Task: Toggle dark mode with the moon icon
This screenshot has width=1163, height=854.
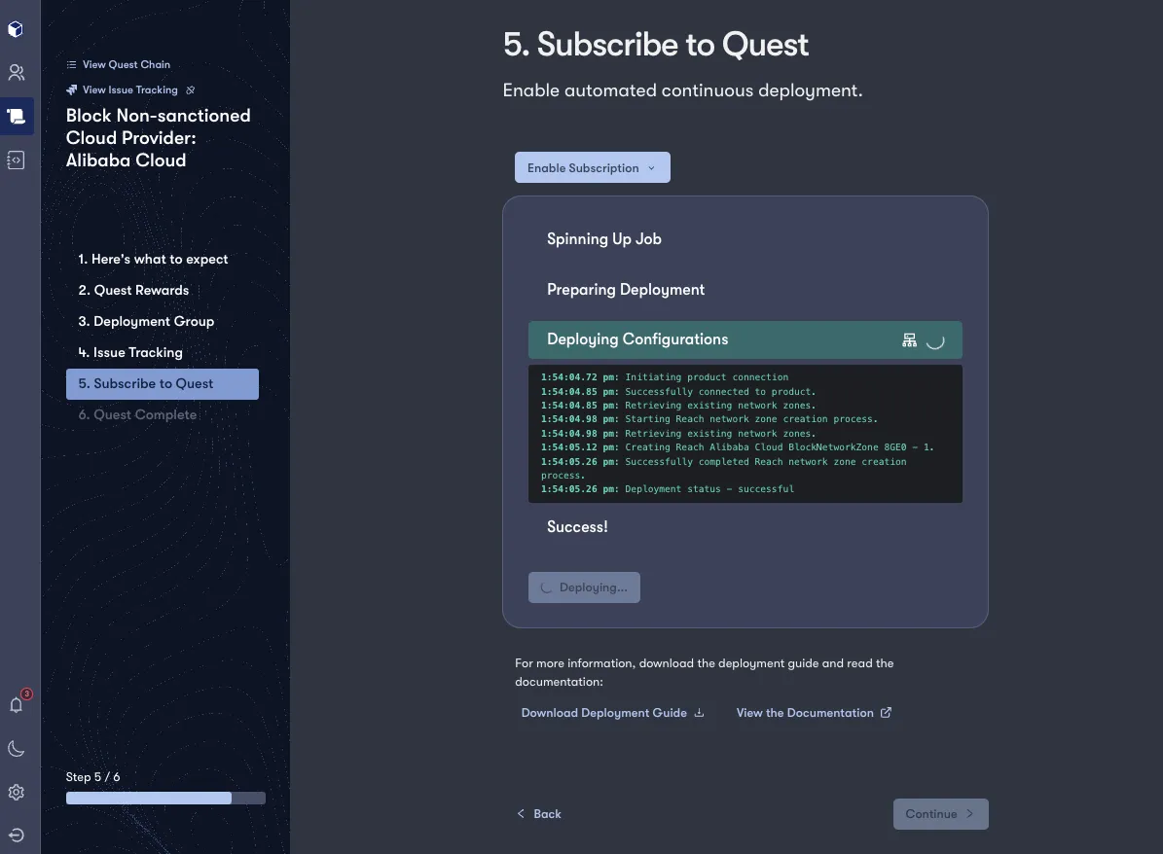Action: 16,749
